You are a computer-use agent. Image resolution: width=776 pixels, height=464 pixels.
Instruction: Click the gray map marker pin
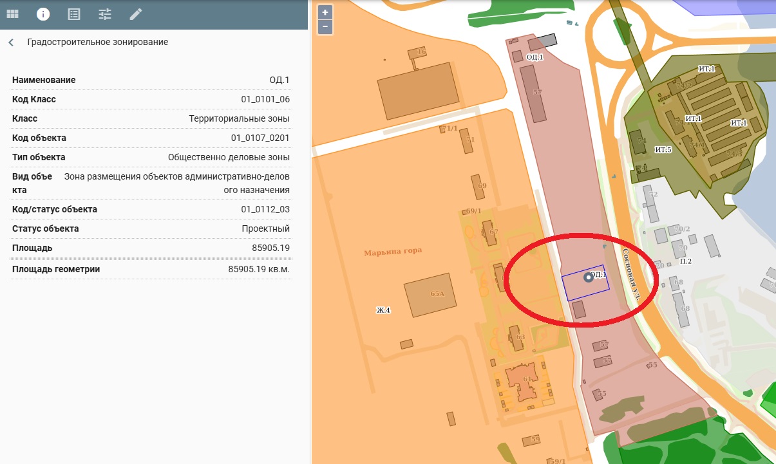pyautogui.click(x=588, y=277)
